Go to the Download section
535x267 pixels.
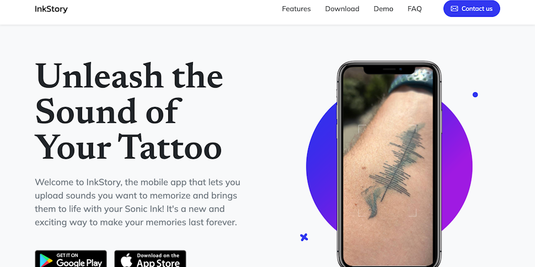click(x=342, y=9)
